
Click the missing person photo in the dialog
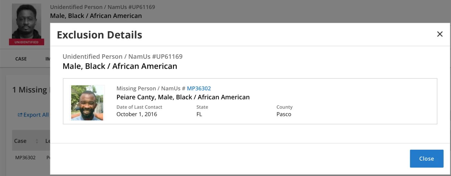[87, 103]
